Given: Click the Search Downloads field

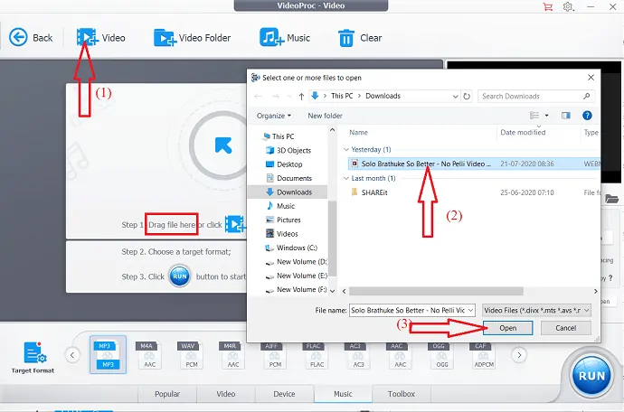Looking at the screenshot, I should (x=530, y=96).
